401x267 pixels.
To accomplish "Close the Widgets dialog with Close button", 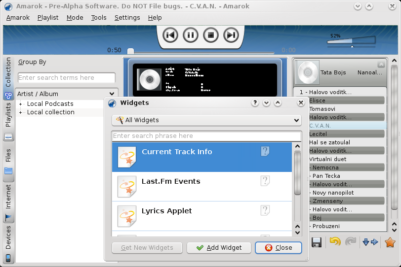I will 279,248.
